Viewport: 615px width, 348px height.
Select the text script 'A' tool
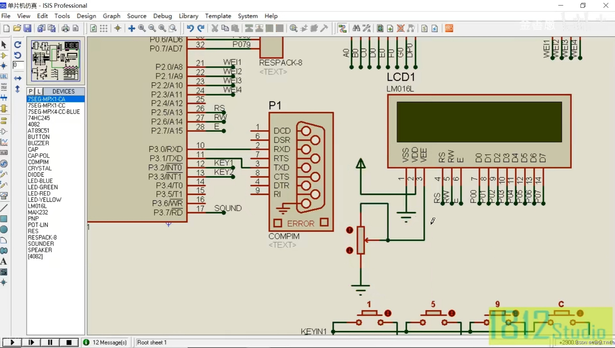click(x=4, y=261)
